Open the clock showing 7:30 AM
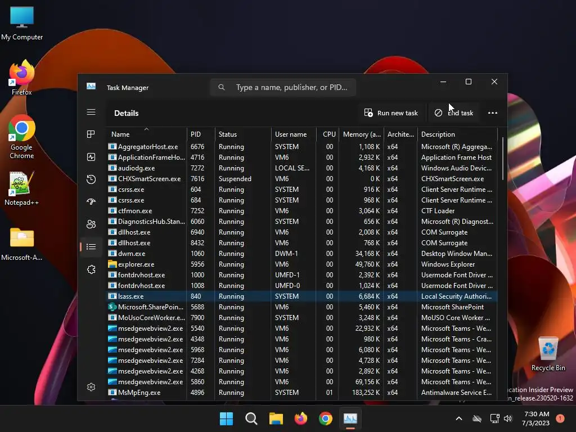This screenshot has width=576, height=432. coord(536,418)
